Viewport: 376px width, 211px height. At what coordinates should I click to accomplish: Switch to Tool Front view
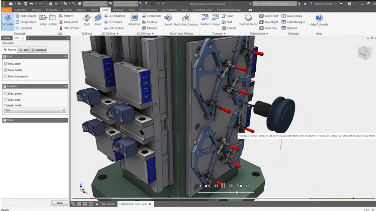coord(269,16)
